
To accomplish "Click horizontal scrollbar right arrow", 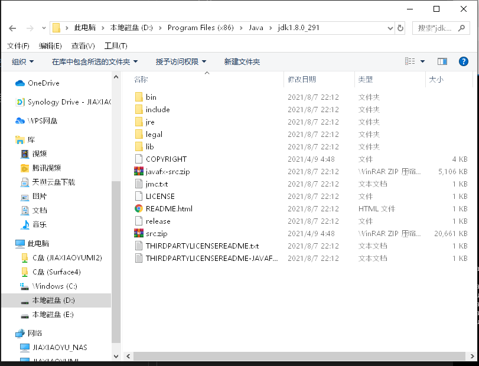I will 471,356.
